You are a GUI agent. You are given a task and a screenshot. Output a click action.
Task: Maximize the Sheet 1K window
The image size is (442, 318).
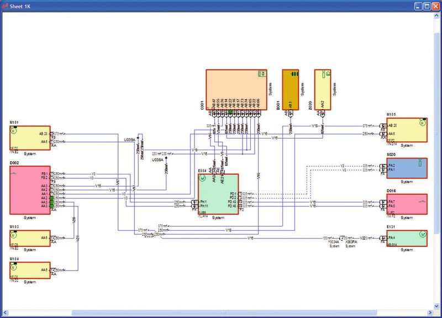point(427,6)
